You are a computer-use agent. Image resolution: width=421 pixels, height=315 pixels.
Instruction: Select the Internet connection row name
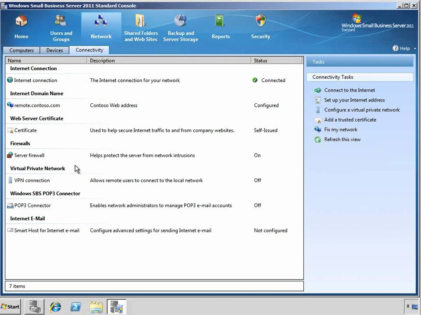tap(36, 80)
